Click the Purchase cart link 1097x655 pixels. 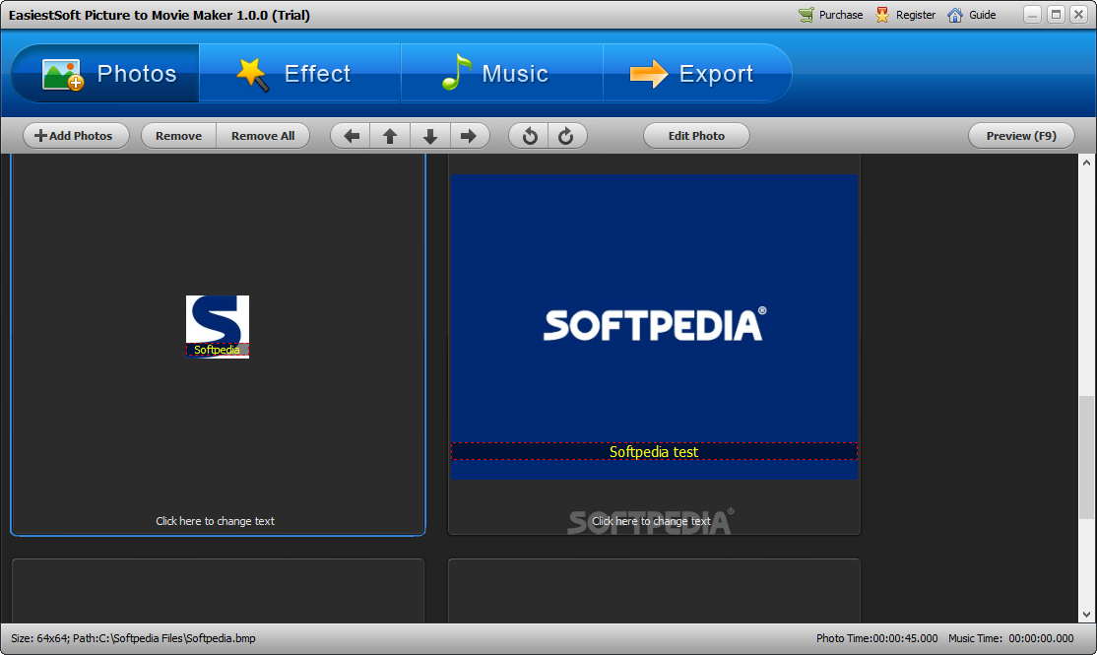[x=831, y=15]
